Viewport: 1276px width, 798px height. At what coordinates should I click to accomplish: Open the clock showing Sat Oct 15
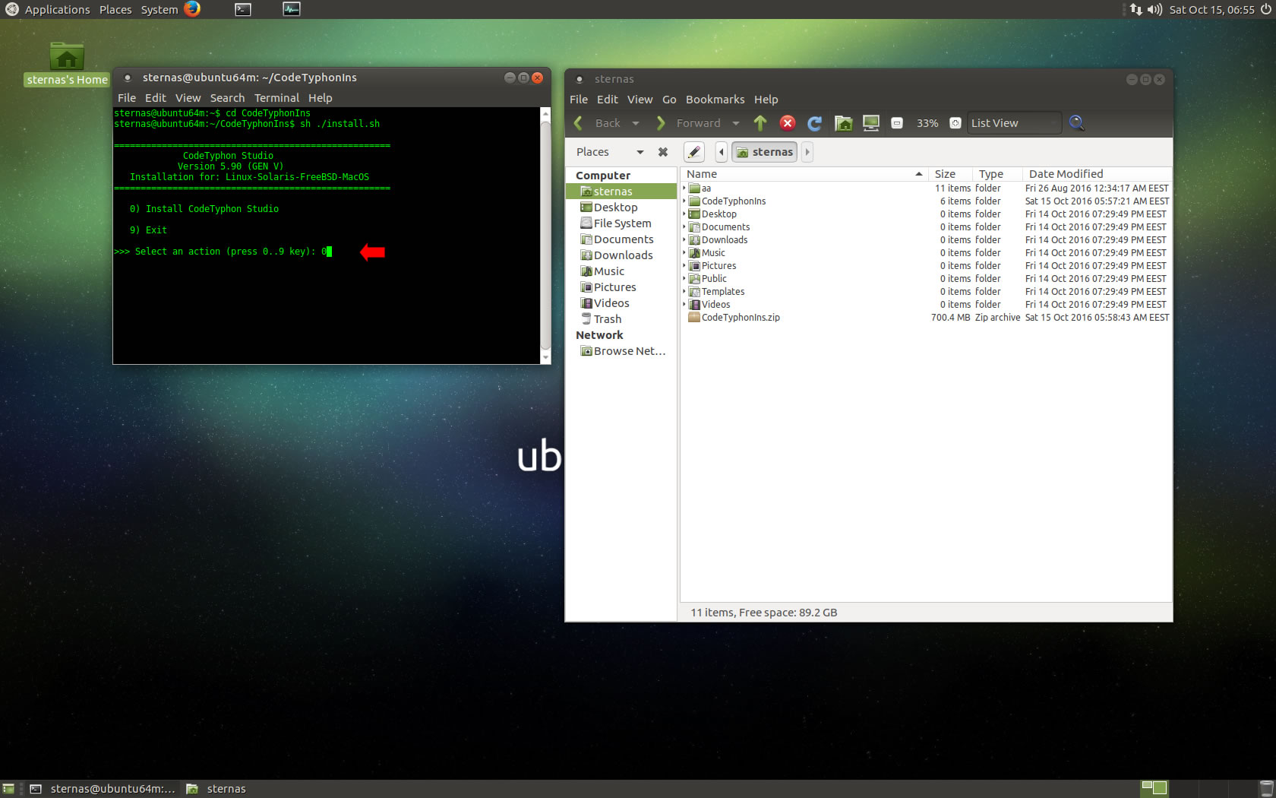[x=1211, y=10]
